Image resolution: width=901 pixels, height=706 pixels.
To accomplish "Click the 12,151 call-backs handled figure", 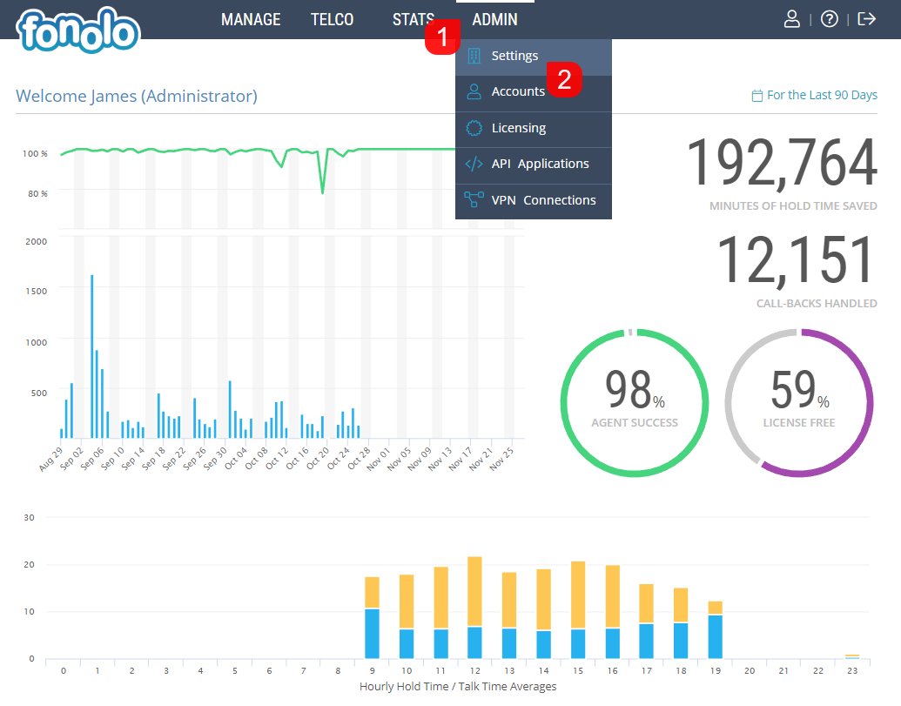I will point(797,261).
